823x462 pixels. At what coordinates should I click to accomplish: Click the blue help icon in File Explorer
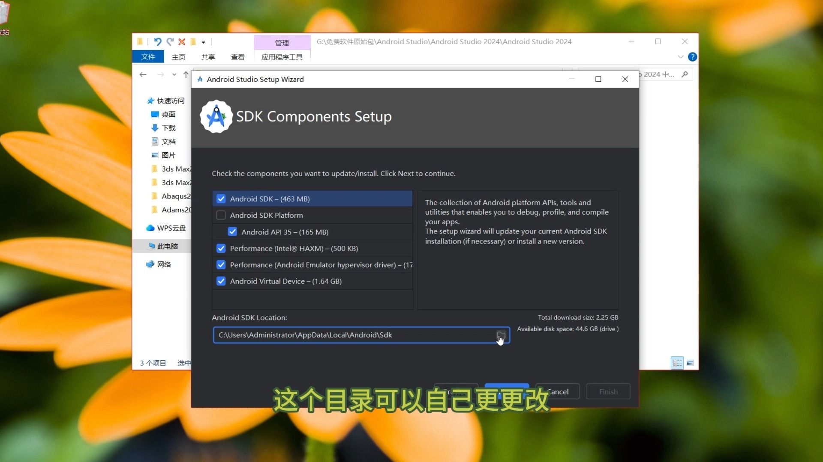click(692, 57)
